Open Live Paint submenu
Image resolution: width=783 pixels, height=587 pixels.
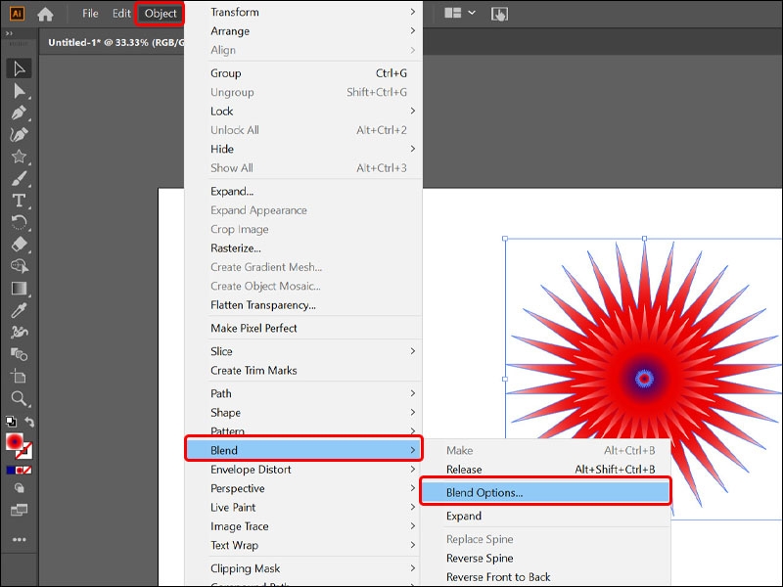[x=303, y=507]
